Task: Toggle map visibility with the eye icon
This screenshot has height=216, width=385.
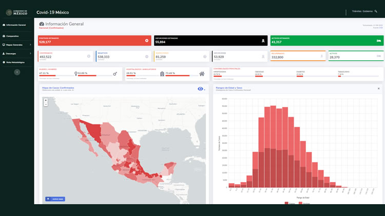Action: 200,89
